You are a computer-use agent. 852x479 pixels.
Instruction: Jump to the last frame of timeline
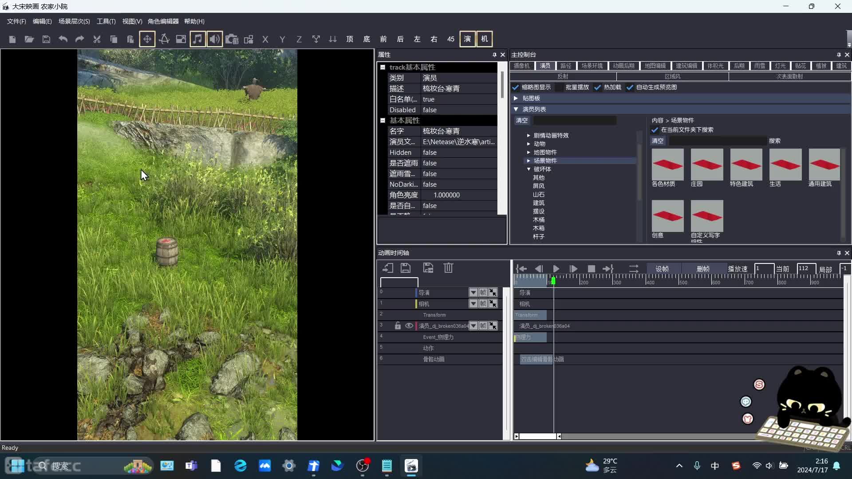608,269
